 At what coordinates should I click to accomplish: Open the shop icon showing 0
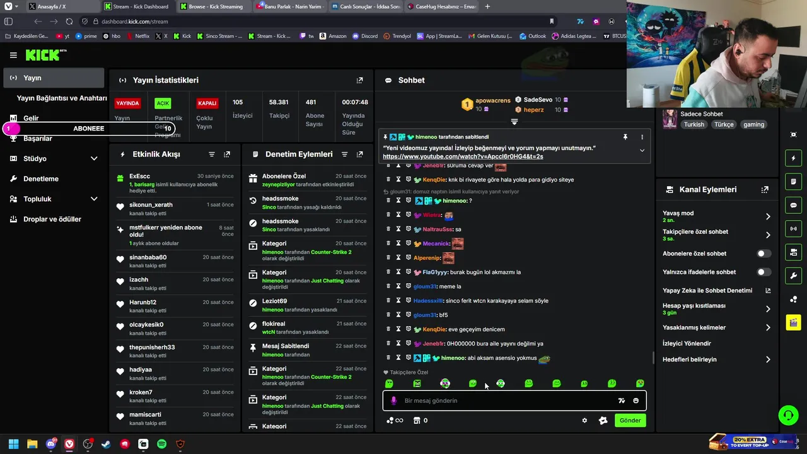click(421, 421)
